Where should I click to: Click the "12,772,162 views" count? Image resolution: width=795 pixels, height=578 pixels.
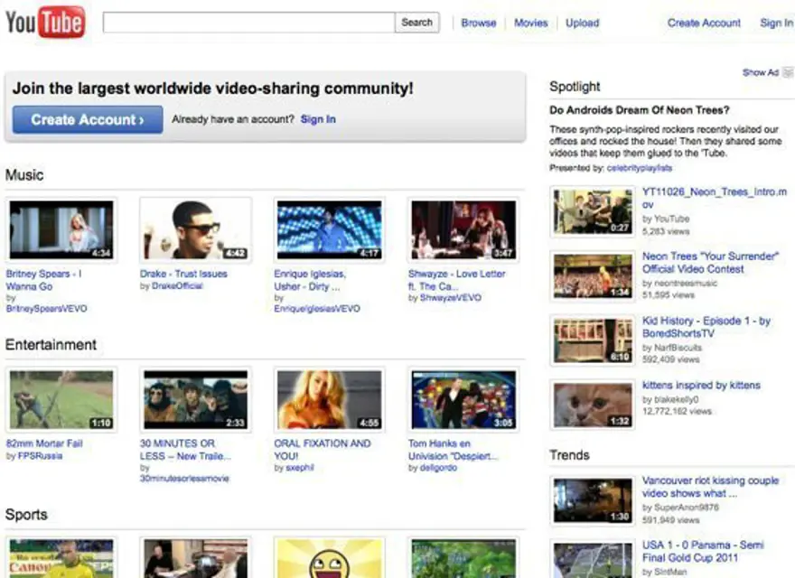tap(677, 411)
